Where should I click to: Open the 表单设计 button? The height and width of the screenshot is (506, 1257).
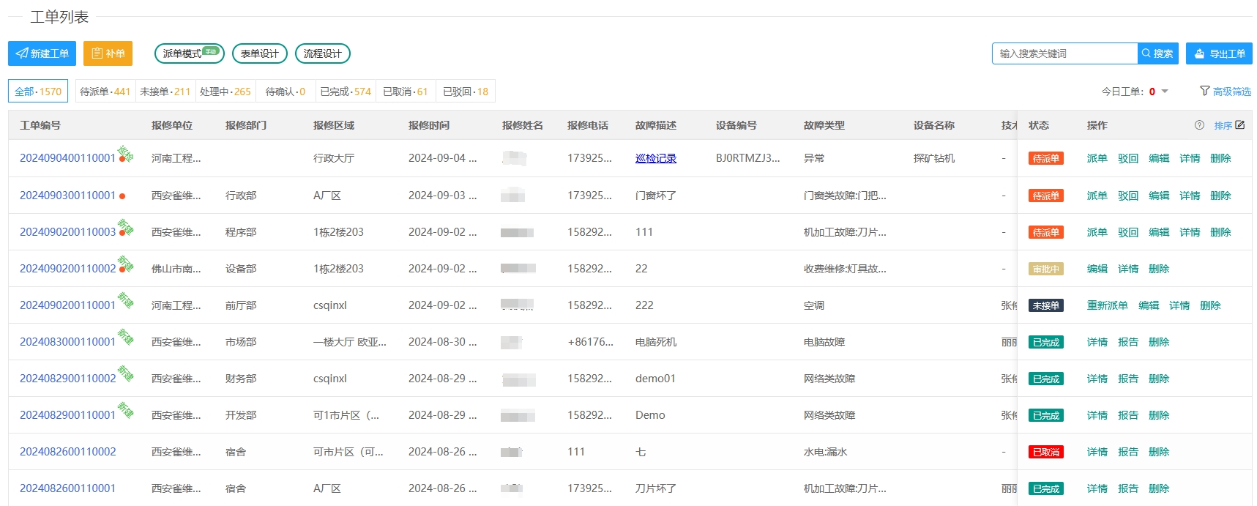tap(259, 53)
